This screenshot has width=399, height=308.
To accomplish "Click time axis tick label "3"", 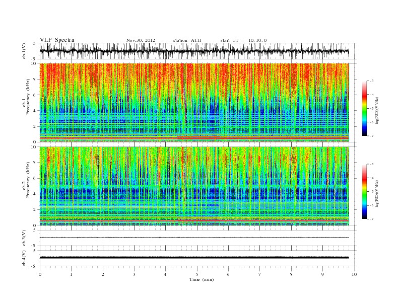I will click(x=134, y=274).
